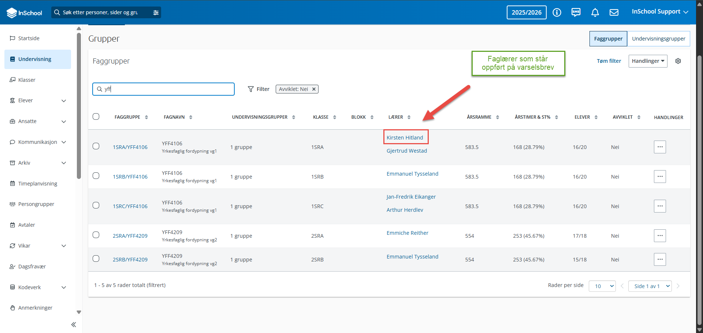
Task: Open table settings gear icon
Action: [x=678, y=61]
